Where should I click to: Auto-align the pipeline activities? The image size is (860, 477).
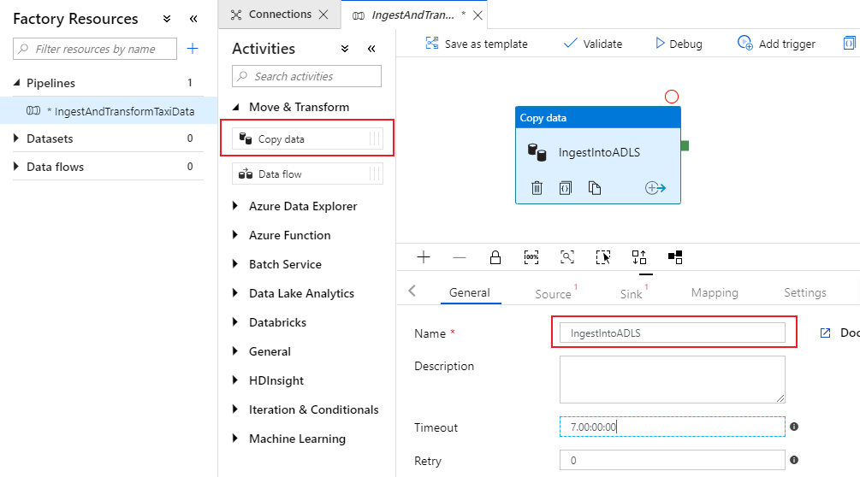pos(639,257)
